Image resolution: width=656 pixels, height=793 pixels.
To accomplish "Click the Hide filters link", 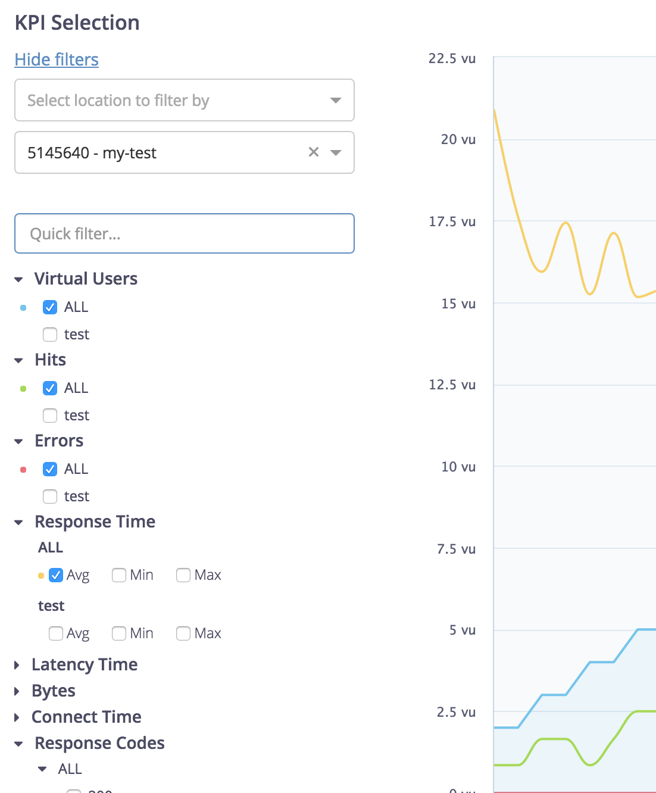I will click(x=57, y=60).
